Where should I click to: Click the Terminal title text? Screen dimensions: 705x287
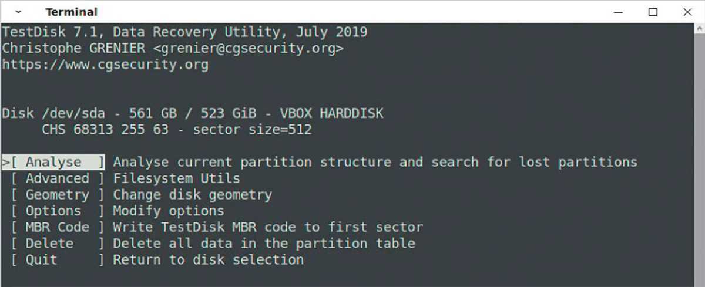pyautogui.click(x=71, y=12)
